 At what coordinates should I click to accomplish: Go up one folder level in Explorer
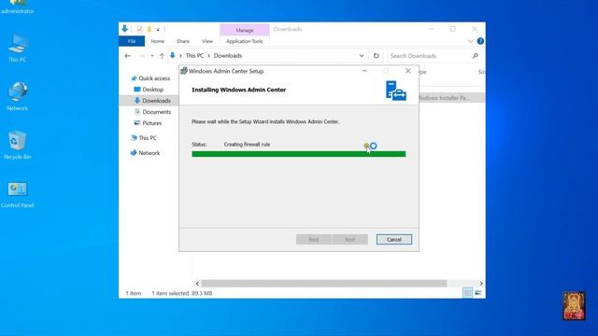tap(162, 56)
